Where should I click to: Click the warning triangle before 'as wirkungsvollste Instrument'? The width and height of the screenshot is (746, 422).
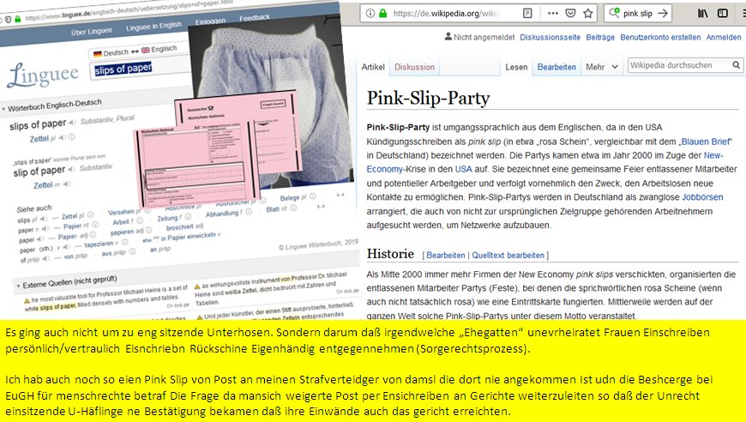point(197,286)
